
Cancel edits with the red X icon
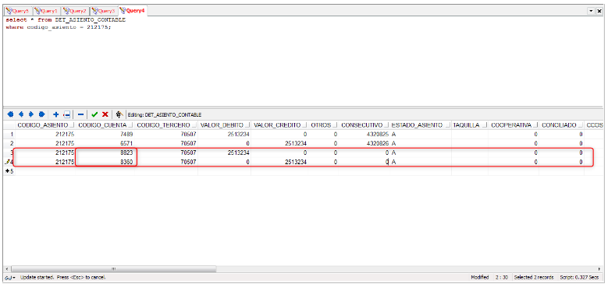(105, 114)
